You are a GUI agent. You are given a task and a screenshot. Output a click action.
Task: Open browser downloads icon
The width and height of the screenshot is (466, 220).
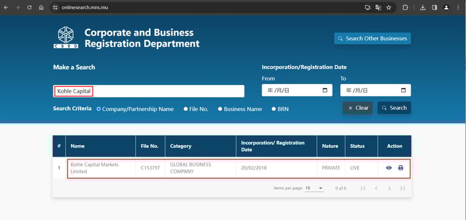click(x=423, y=8)
